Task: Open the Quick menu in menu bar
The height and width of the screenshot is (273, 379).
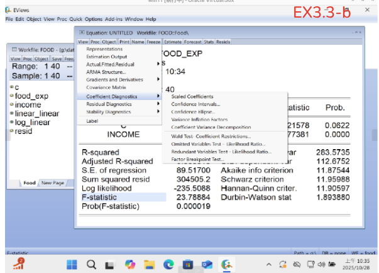Action: pyautogui.click(x=76, y=19)
